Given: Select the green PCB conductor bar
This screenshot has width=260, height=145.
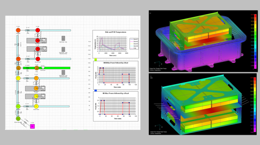Looking at the screenshot, I should tap(47, 68).
